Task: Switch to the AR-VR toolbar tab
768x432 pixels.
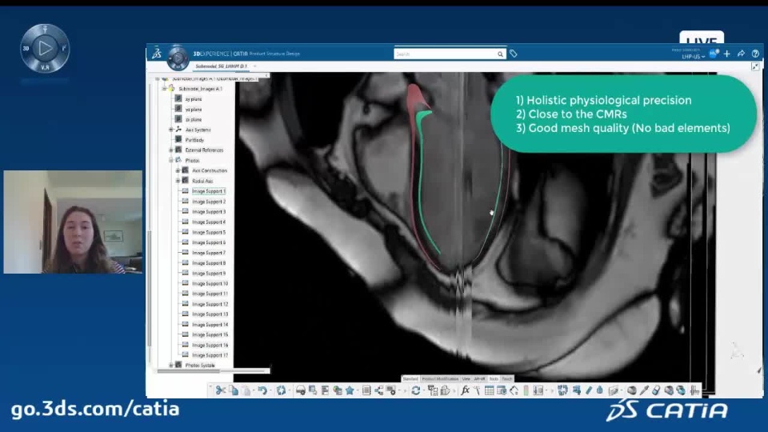Action: click(479, 379)
